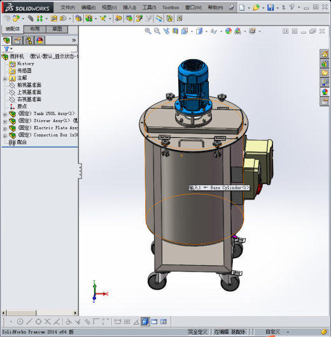331x337 pixels.
Task: Open the File Explorer folder icon in task pane
Action: (x=325, y=73)
